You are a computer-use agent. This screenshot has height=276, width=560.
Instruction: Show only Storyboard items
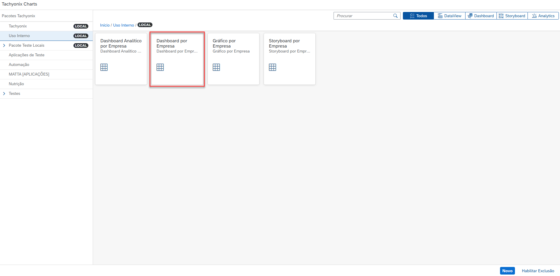(512, 16)
